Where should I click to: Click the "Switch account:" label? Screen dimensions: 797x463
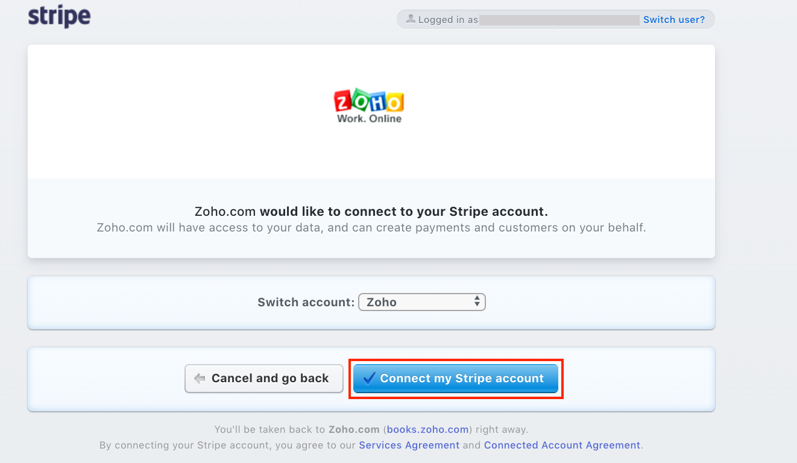click(306, 302)
